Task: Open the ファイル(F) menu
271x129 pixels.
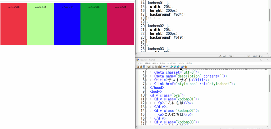Action: (x=139, y=63)
